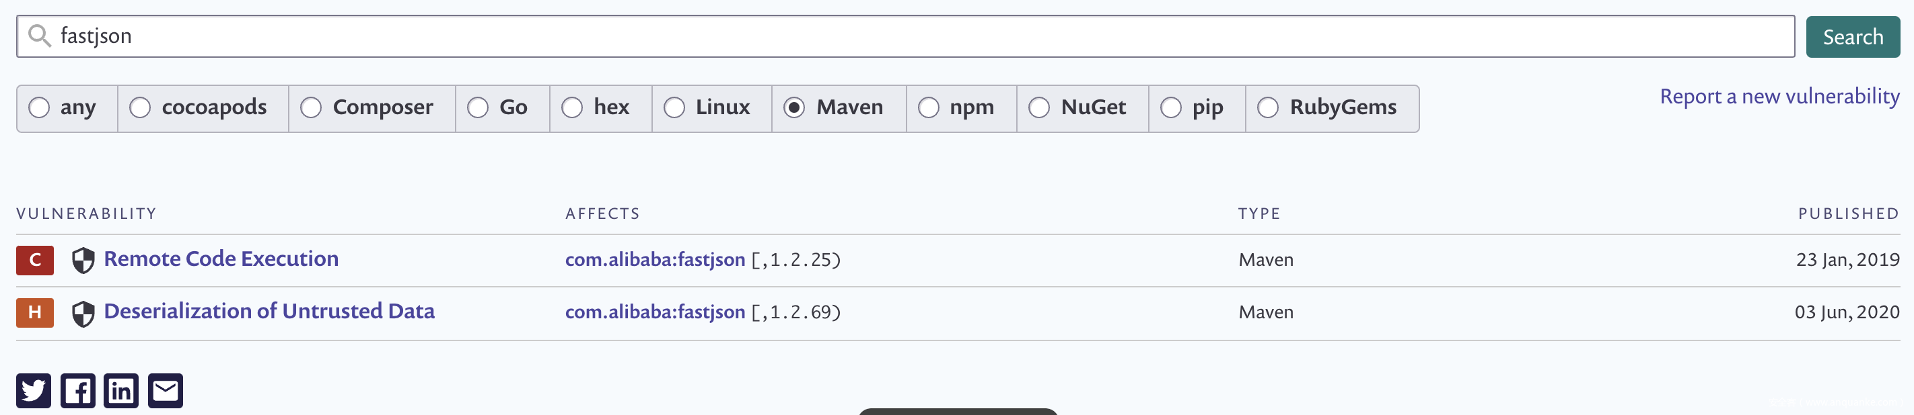Viewport: 1914px width, 415px height.
Task: Click the Twitter share icon
Action: (34, 391)
